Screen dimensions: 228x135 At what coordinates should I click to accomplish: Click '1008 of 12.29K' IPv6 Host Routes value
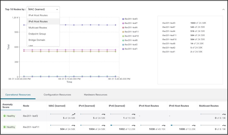tap(187, 129)
